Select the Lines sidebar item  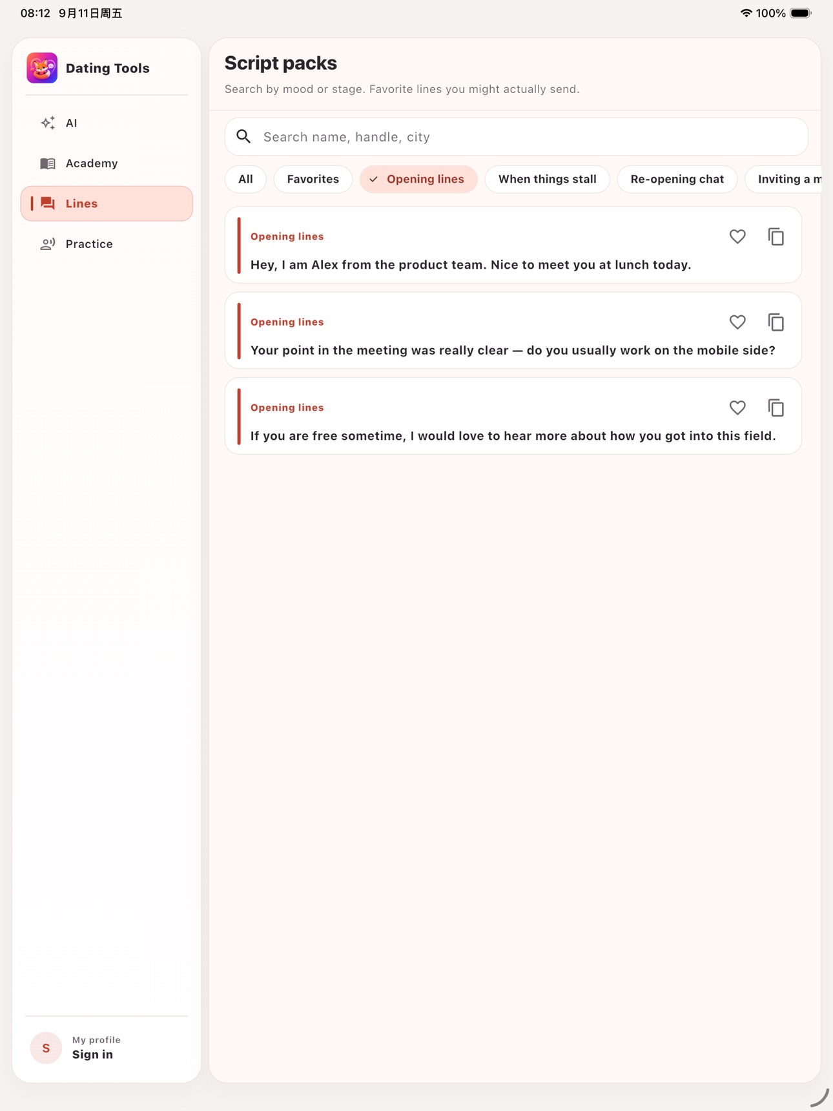click(x=107, y=203)
